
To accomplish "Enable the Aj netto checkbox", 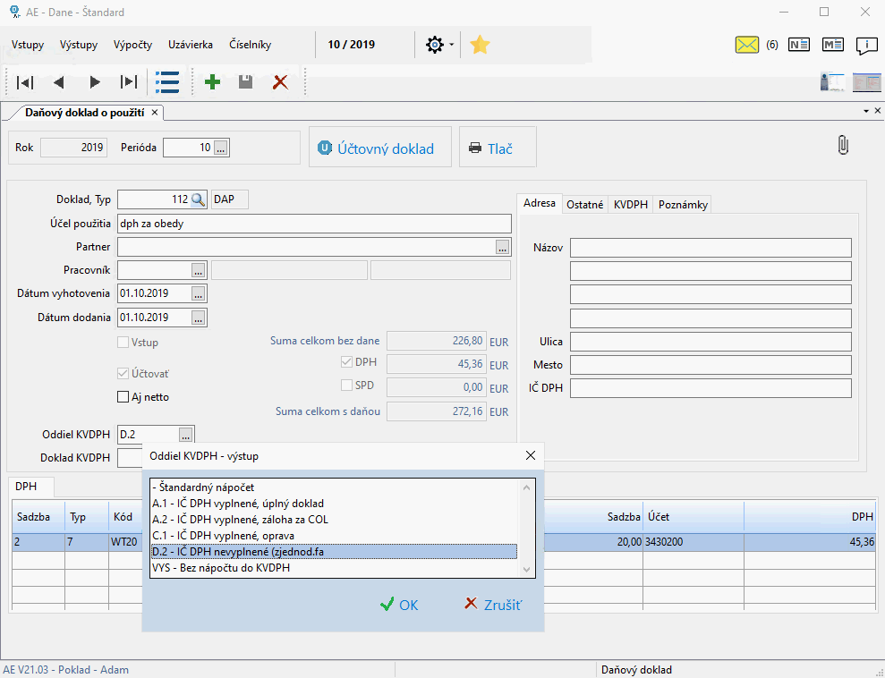I will coord(123,397).
